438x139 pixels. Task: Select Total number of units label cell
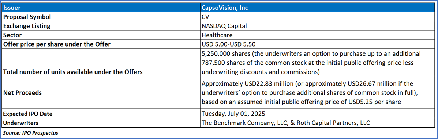[101, 63]
